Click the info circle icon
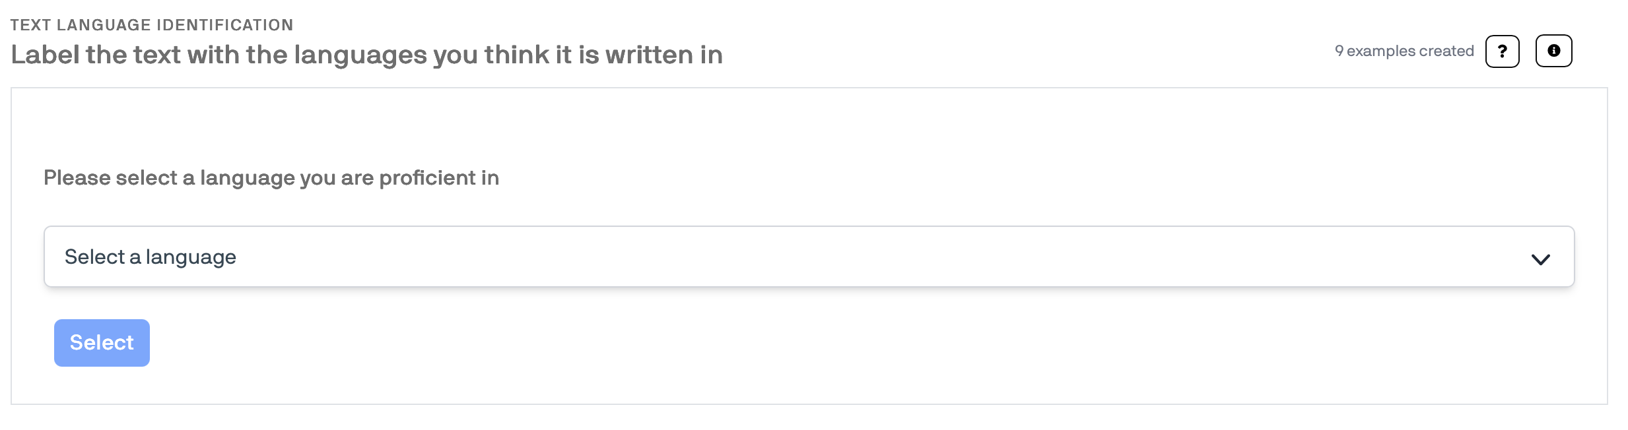This screenshot has height=430, width=1628. [1553, 51]
